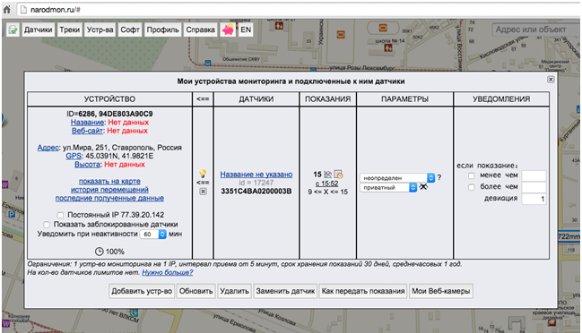Screen dimensions: 582x333
Task: Open the sensor readings chart icon
Action: [327, 174]
